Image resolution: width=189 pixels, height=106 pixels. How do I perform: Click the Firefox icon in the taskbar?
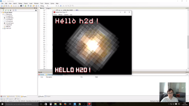65,104
